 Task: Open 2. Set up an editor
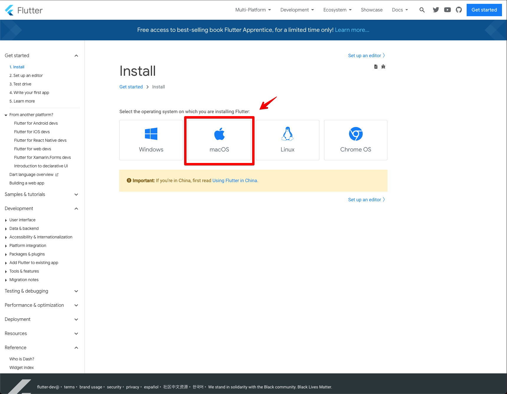26,75
